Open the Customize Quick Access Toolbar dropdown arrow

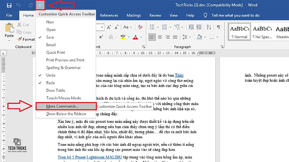[x=40, y=5]
